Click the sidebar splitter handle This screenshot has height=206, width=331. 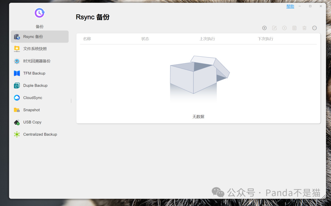71,101
